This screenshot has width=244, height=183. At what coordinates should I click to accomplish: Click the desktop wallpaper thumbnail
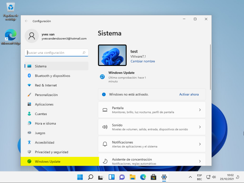[112, 55]
